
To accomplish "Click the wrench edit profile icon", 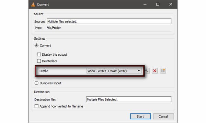I will [x=147, y=71].
